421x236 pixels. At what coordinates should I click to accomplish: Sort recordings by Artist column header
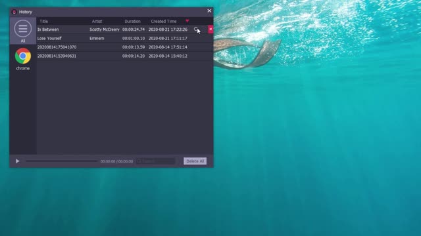pyautogui.click(x=97, y=22)
